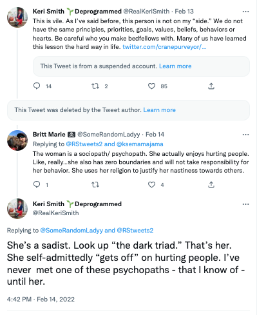Open more options on Britt Marie's tweet
Image resolution: width=257 pixels, height=315 pixels.
click(245, 135)
